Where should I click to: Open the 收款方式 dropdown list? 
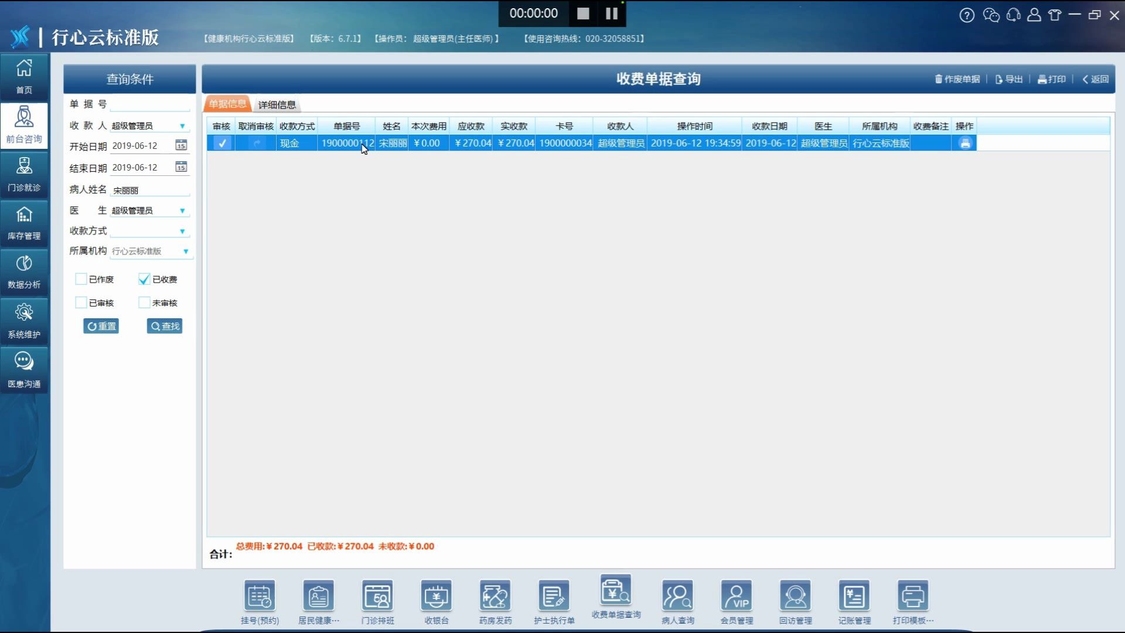click(182, 232)
